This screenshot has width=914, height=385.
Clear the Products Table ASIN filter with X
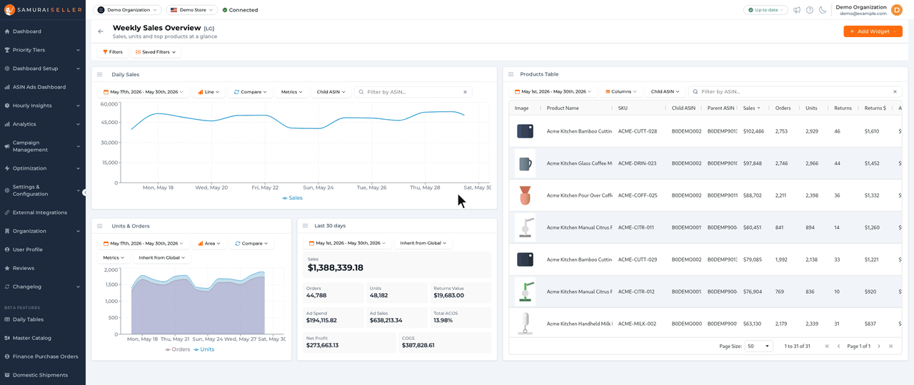(x=895, y=92)
